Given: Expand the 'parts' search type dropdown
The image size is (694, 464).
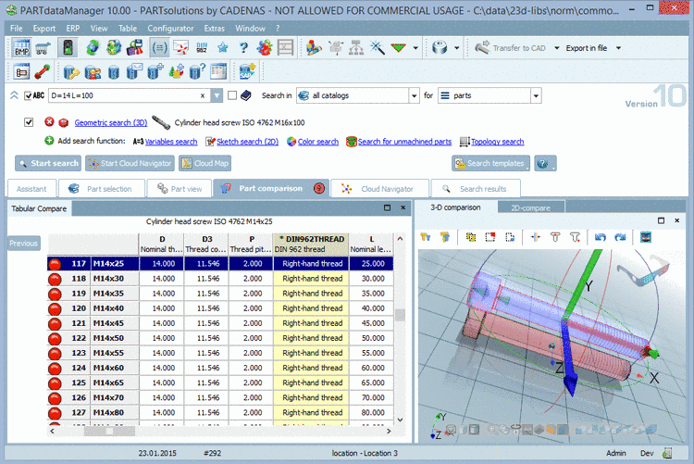Looking at the screenshot, I should pyautogui.click(x=535, y=95).
